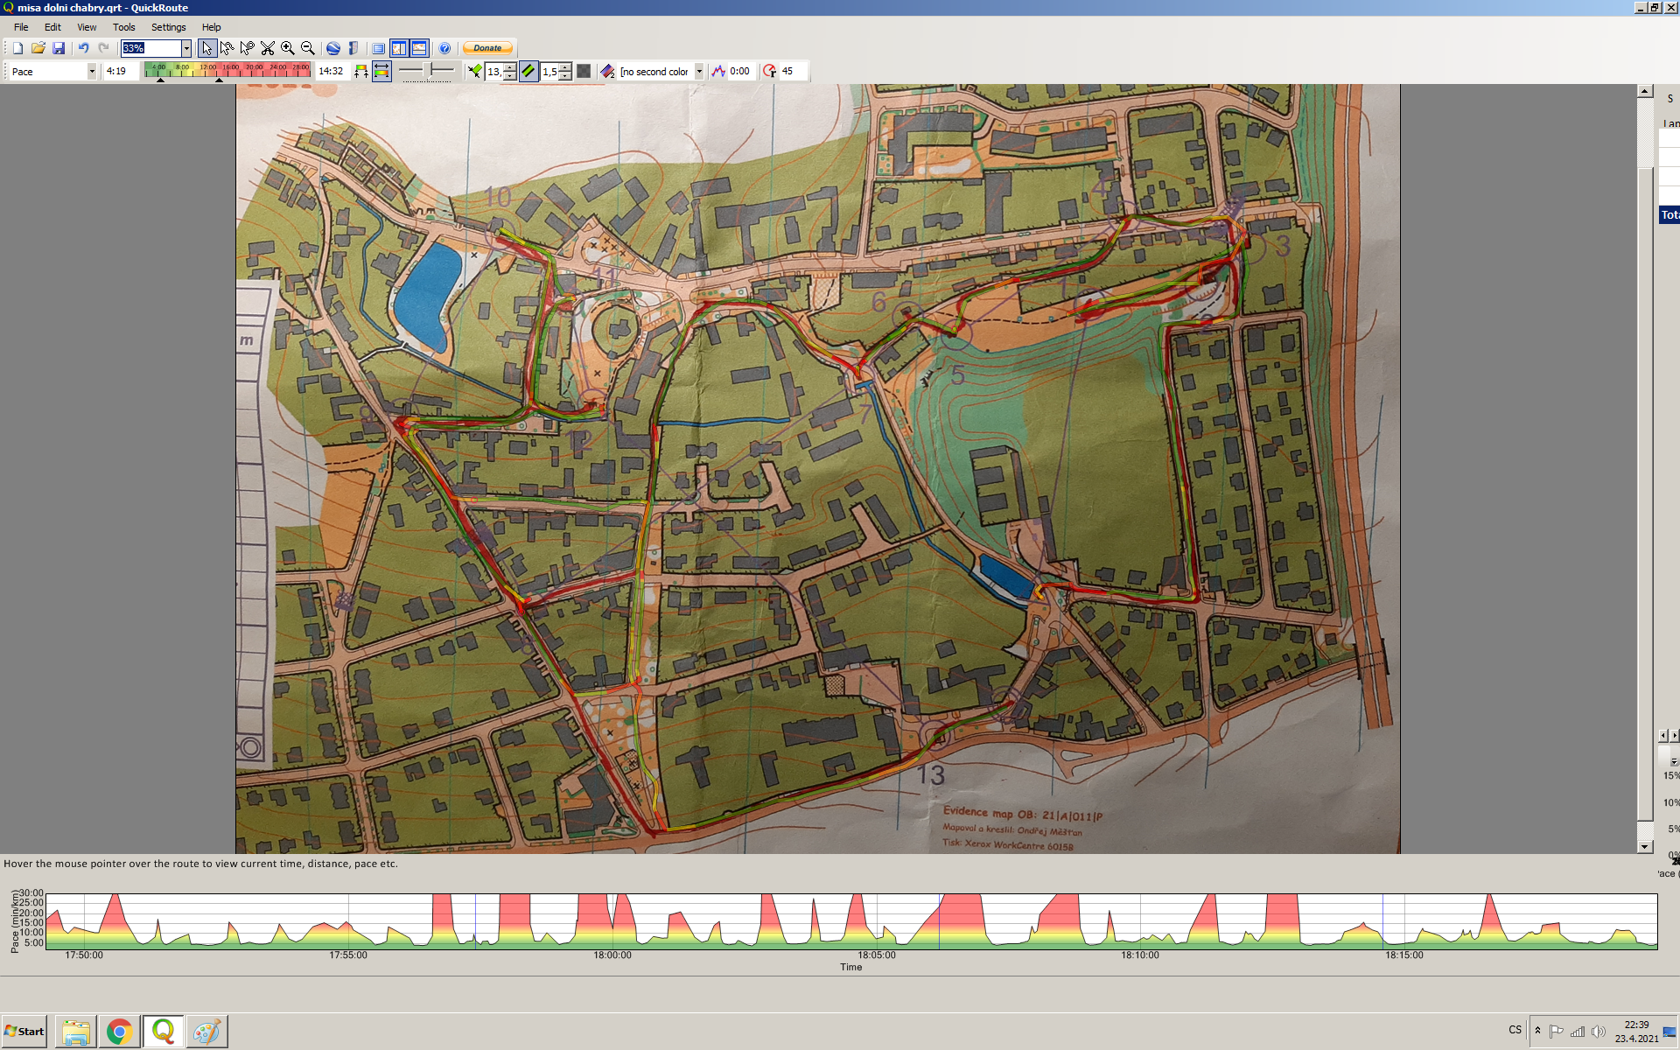Click the New document icon
This screenshot has height=1050, width=1680.
(17, 48)
